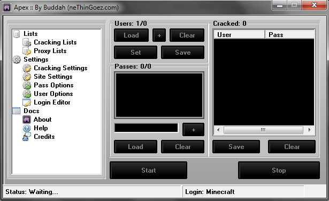Viewport: 329px width, 201px height.
Task: Open the Login Editor entry
Action: [52, 102]
